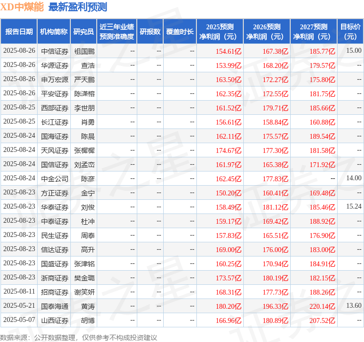
Task: Click the 机构简称 column header
Action: (x=54, y=31)
